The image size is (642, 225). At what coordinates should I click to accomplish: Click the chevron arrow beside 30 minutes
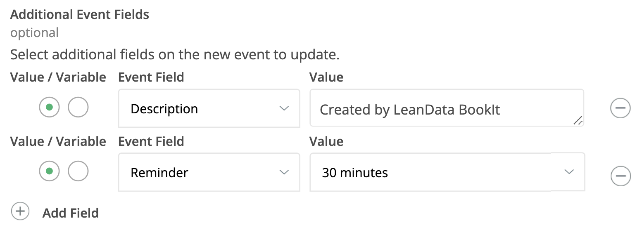569,172
